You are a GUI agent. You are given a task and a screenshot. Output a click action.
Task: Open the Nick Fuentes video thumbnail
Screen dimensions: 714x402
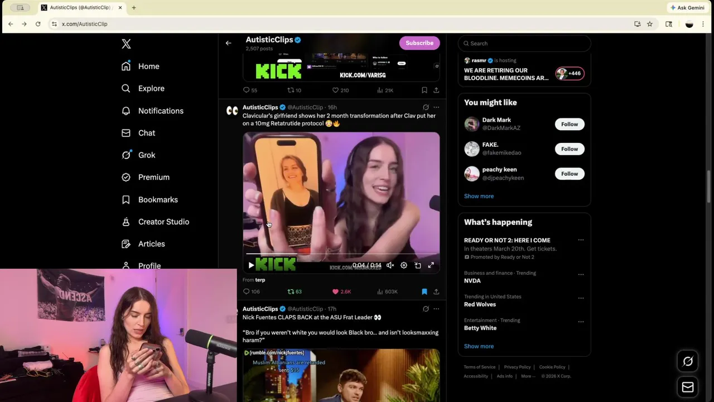click(341, 375)
